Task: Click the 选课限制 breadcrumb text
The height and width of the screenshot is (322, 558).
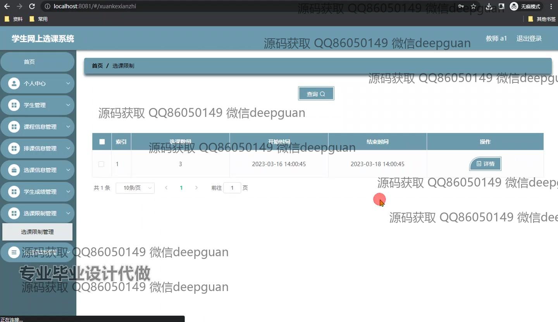Action: [x=123, y=66]
